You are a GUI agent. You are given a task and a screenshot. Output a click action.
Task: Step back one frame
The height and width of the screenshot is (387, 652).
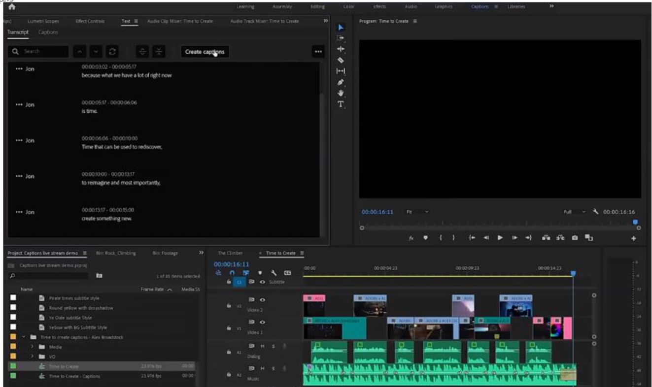[486, 238]
